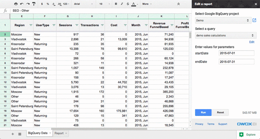The image size is (260, 139).
Task: Click cell with Cost value 175,981
Action: pyautogui.click(x=116, y=111)
